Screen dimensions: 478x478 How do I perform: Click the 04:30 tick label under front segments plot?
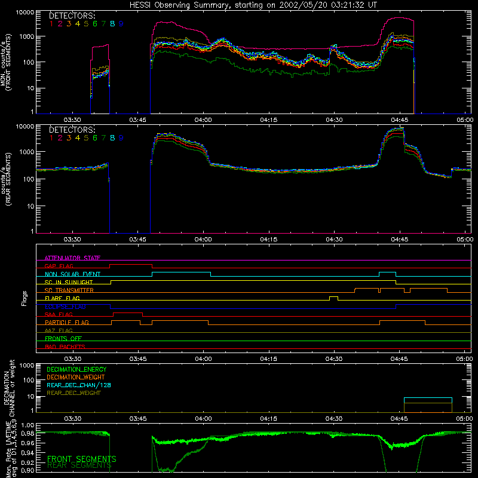[334, 120]
